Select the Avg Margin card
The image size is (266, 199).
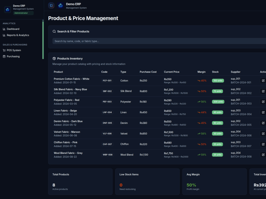coord(214,181)
